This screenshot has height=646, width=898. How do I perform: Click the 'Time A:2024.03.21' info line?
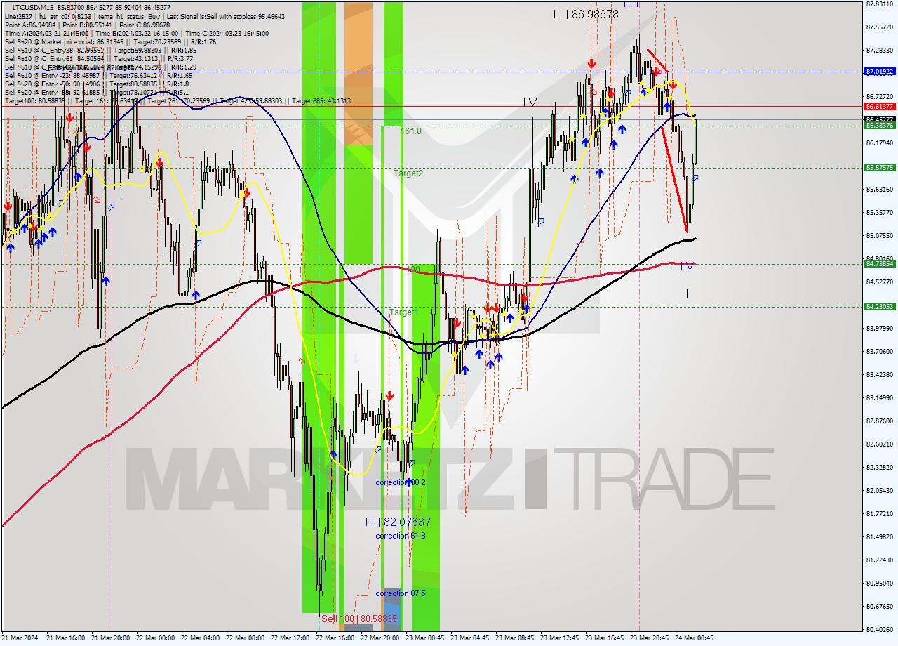click(x=137, y=33)
